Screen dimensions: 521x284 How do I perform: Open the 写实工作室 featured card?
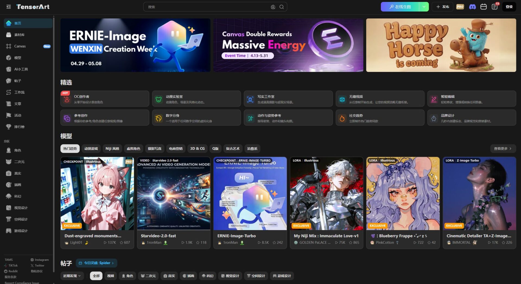pos(288,99)
